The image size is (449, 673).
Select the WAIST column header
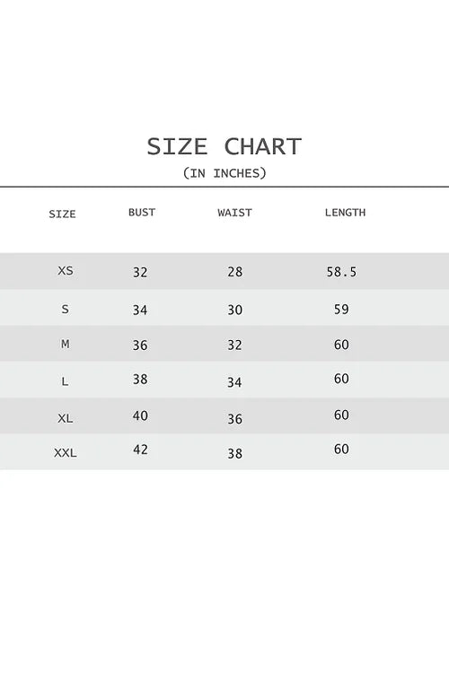(234, 213)
